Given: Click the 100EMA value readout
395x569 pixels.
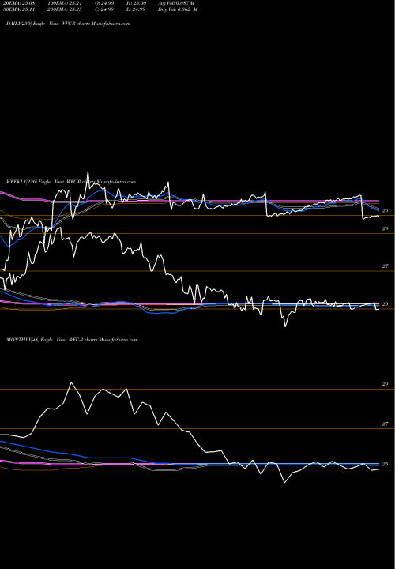Looking at the screenshot, I should (66, 3).
